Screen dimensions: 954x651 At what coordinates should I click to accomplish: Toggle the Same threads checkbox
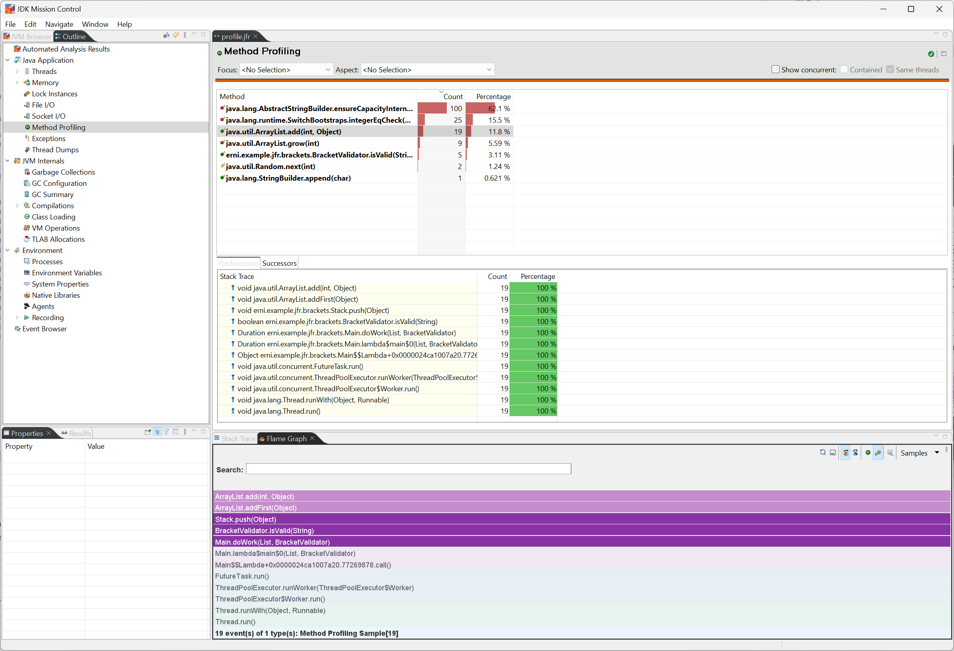pyautogui.click(x=890, y=69)
